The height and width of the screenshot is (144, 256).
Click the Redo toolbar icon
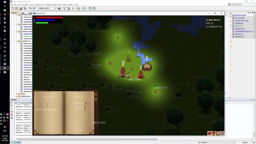tap(34, 8)
